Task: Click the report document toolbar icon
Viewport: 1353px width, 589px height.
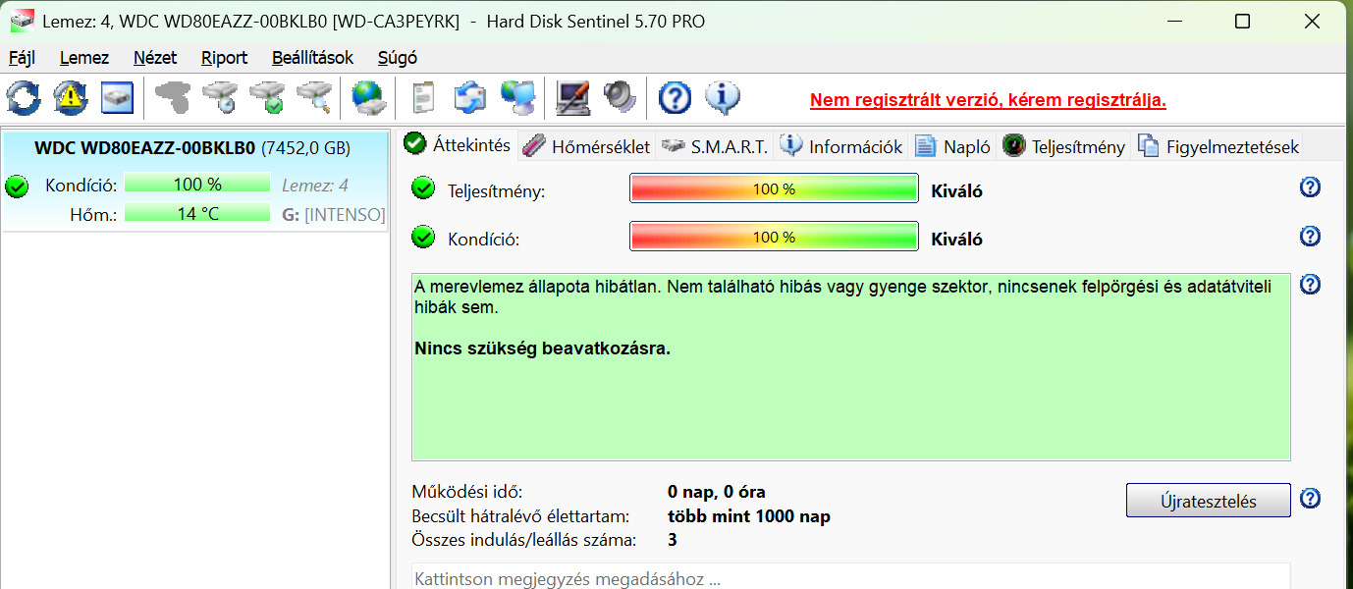Action: (423, 97)
